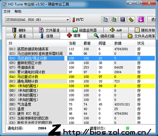Switch to the 文件基准 tab
The height and width of the screenshot is (136, 158).
coord(50,30)
